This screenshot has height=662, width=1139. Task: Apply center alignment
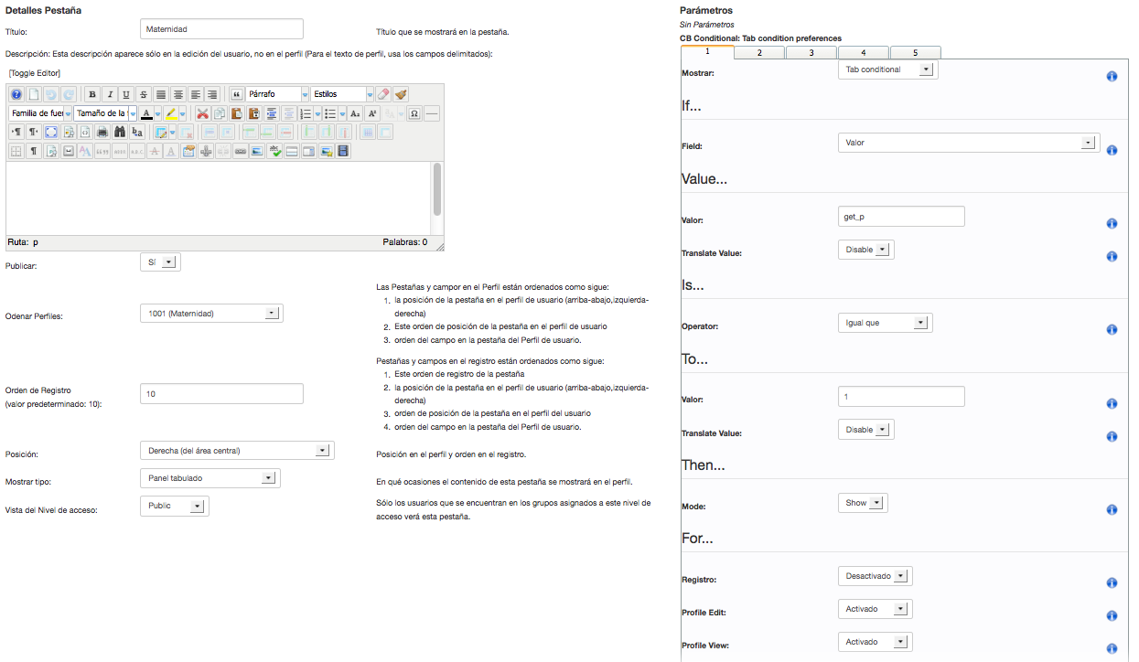[x=178, y=94]
